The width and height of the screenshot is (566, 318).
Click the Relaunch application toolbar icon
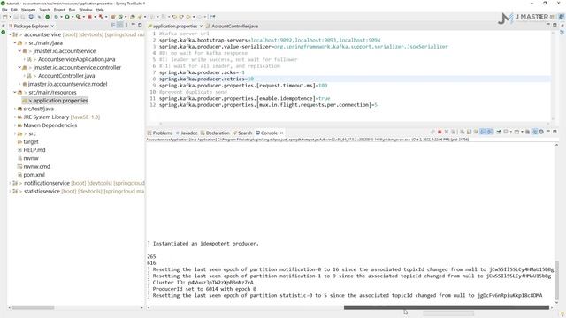101,17
